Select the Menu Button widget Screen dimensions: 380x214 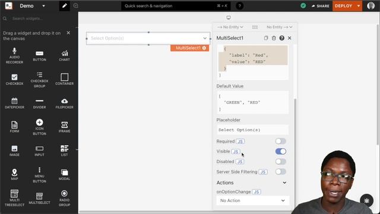tap(40, 175)
